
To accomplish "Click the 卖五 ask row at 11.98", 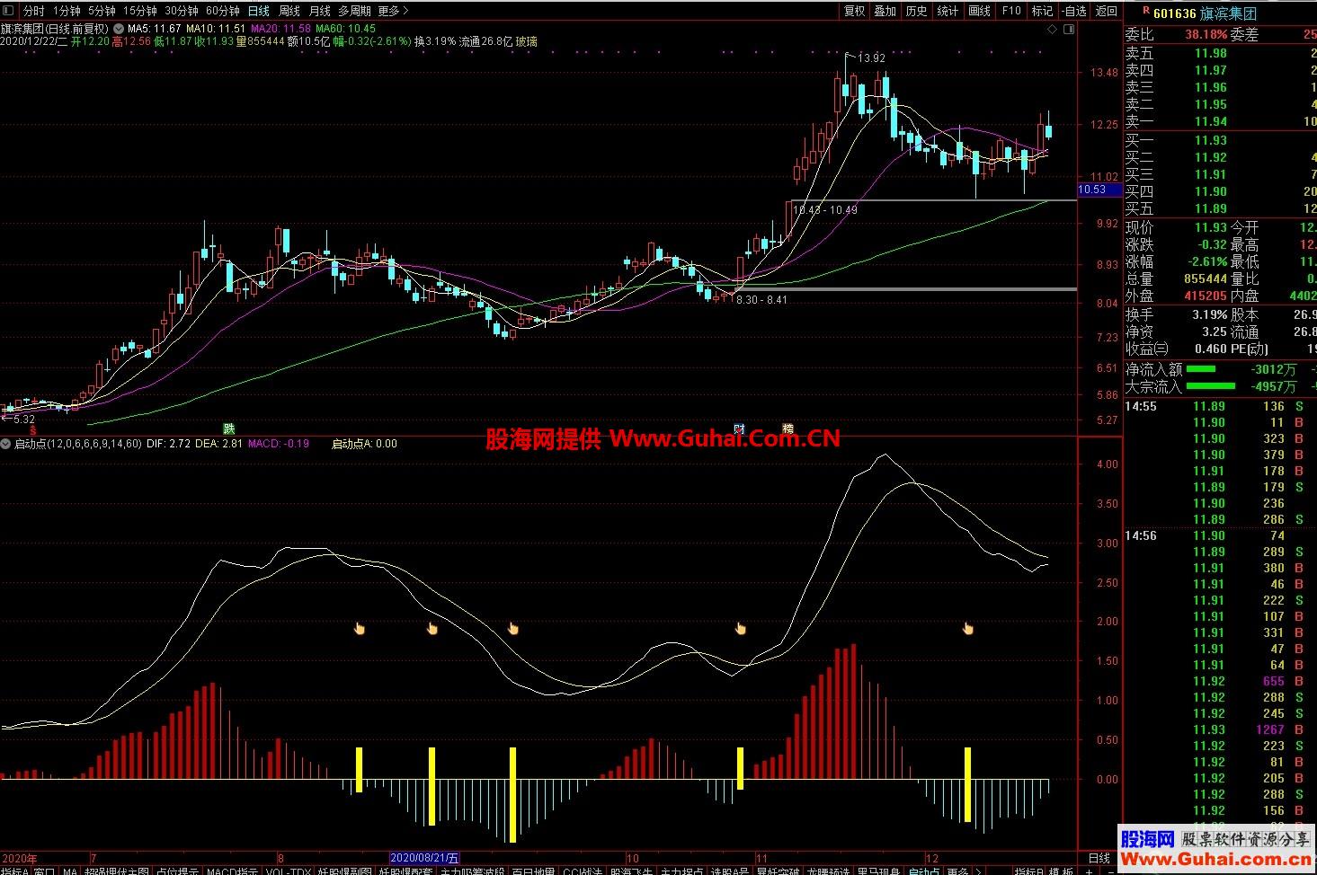I will [x=1221, y=53].
